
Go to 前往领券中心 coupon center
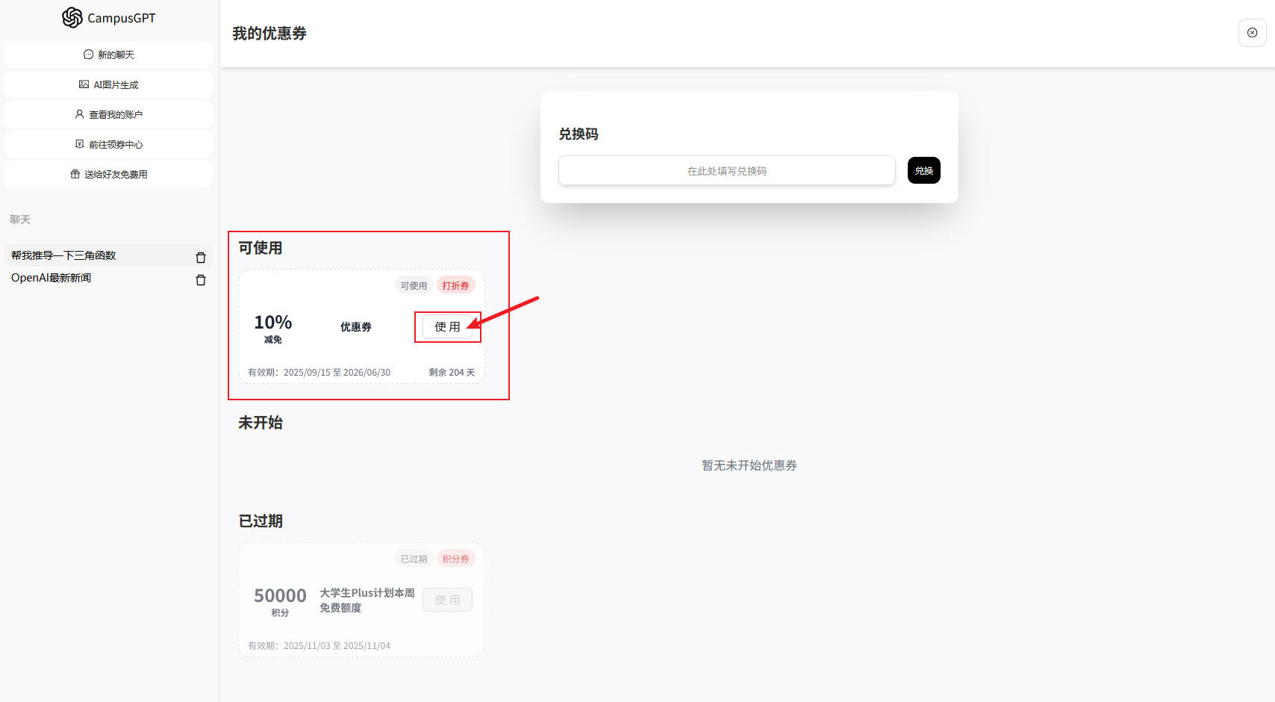click(x=108, y=144)
